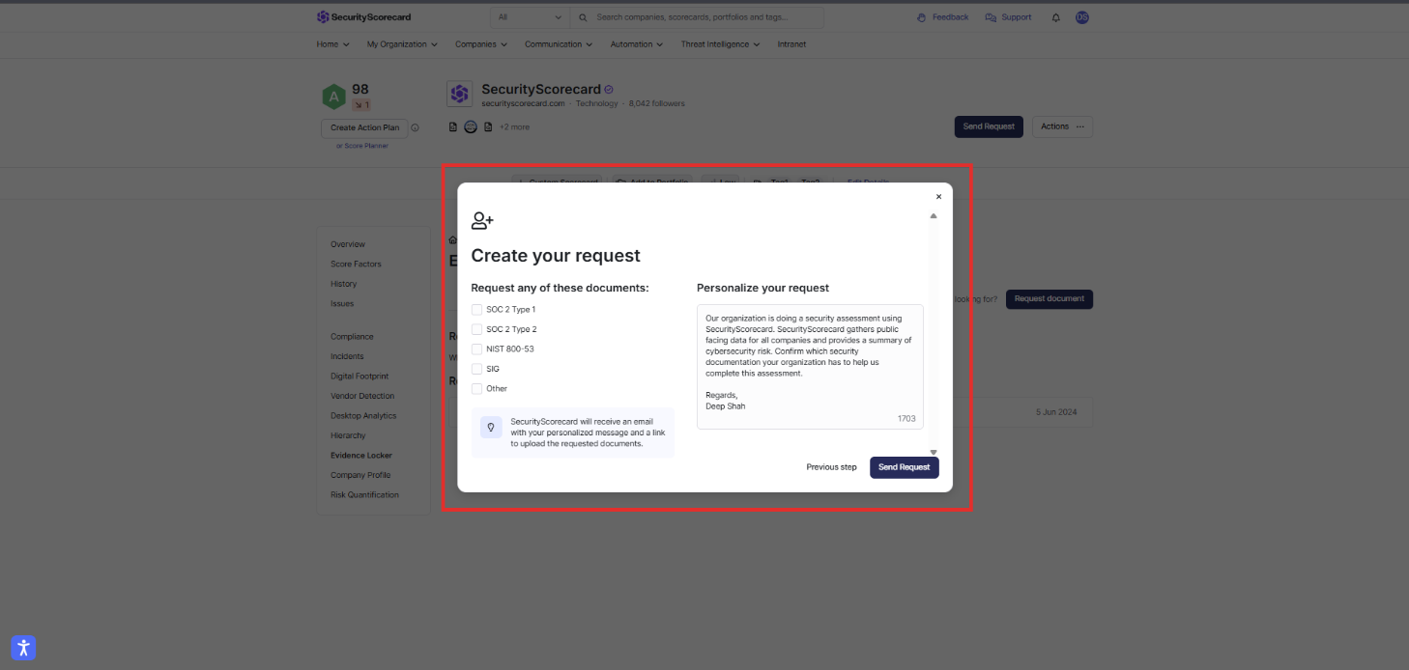Open Feedback via its hand icon

coord(921,17)
